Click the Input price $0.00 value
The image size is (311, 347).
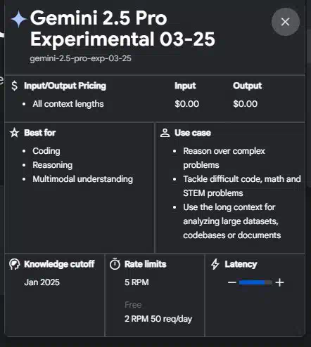tap(186, 104)
